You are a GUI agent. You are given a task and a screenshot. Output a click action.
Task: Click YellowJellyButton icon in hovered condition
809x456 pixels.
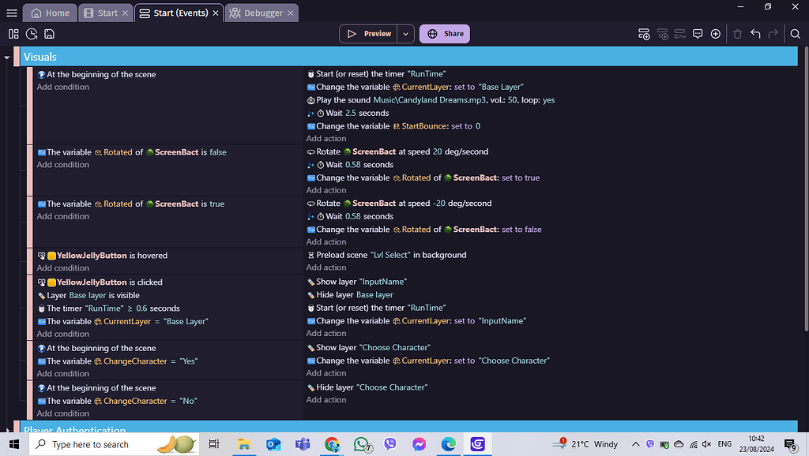pos(51,256)
